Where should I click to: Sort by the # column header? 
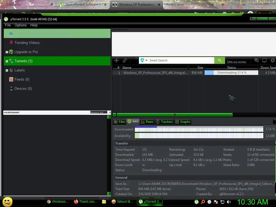click(117, 67)
